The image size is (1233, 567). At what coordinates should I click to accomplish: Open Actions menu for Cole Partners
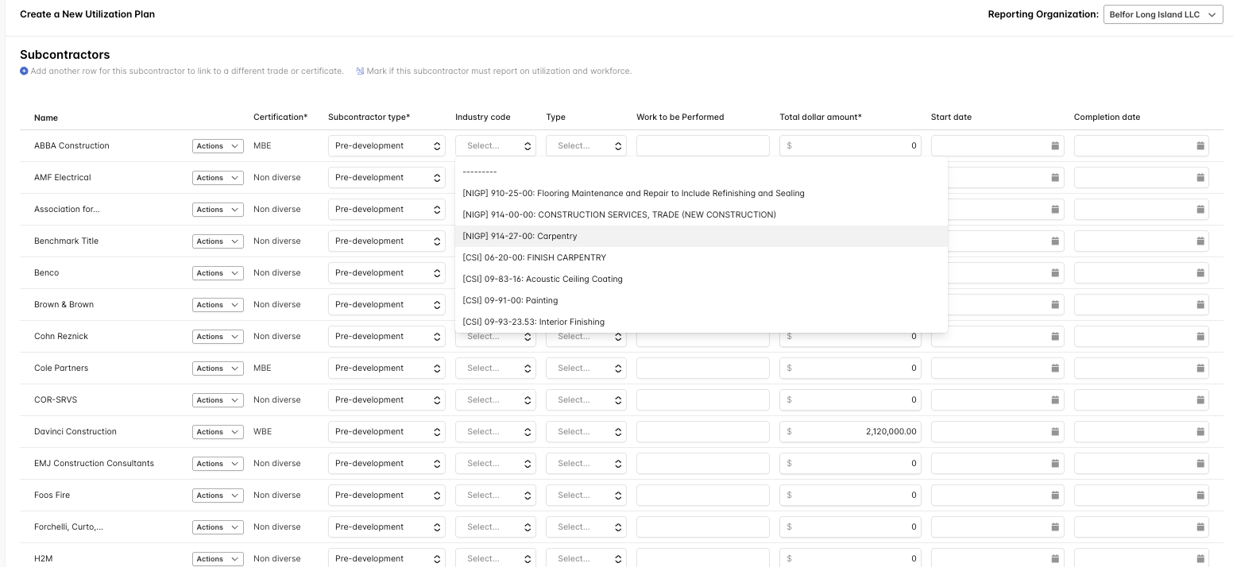(x=218, y=368)
